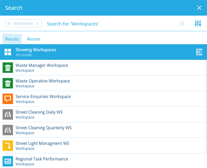207x168 pixels.
Task: Click the chevron arrow in Workspaces selector
Action: [38, 24]
